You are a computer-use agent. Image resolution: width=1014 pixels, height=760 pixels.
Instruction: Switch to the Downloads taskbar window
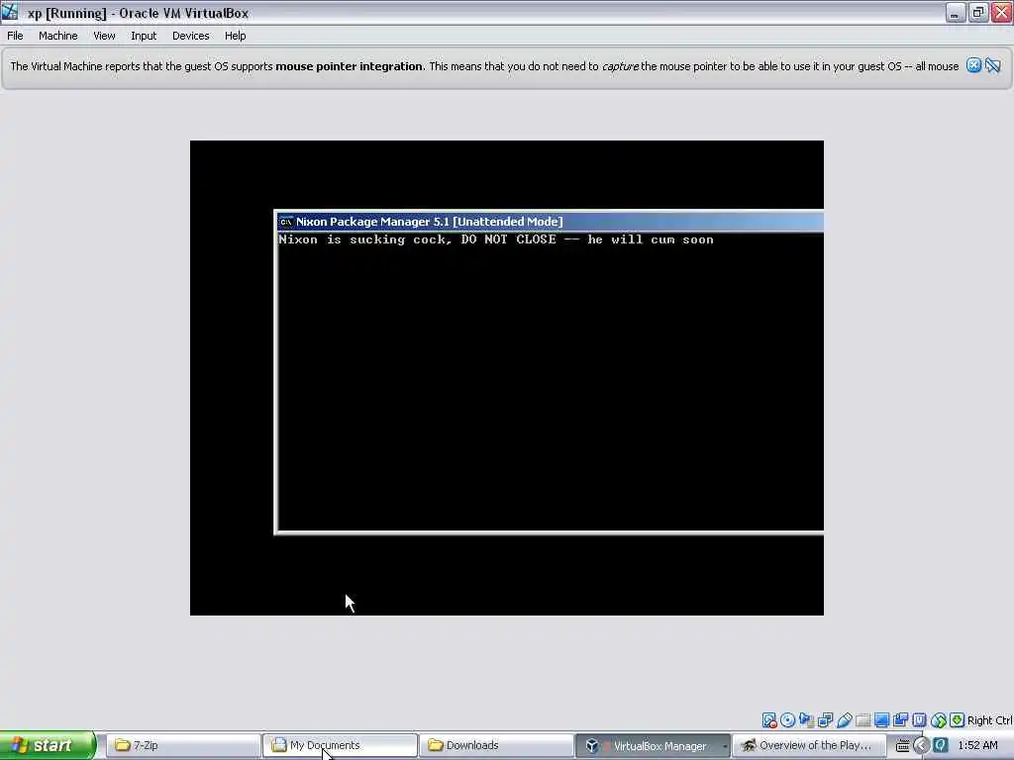pos(496,745)
